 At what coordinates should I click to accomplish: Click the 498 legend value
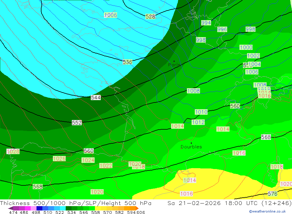point(36,212)
